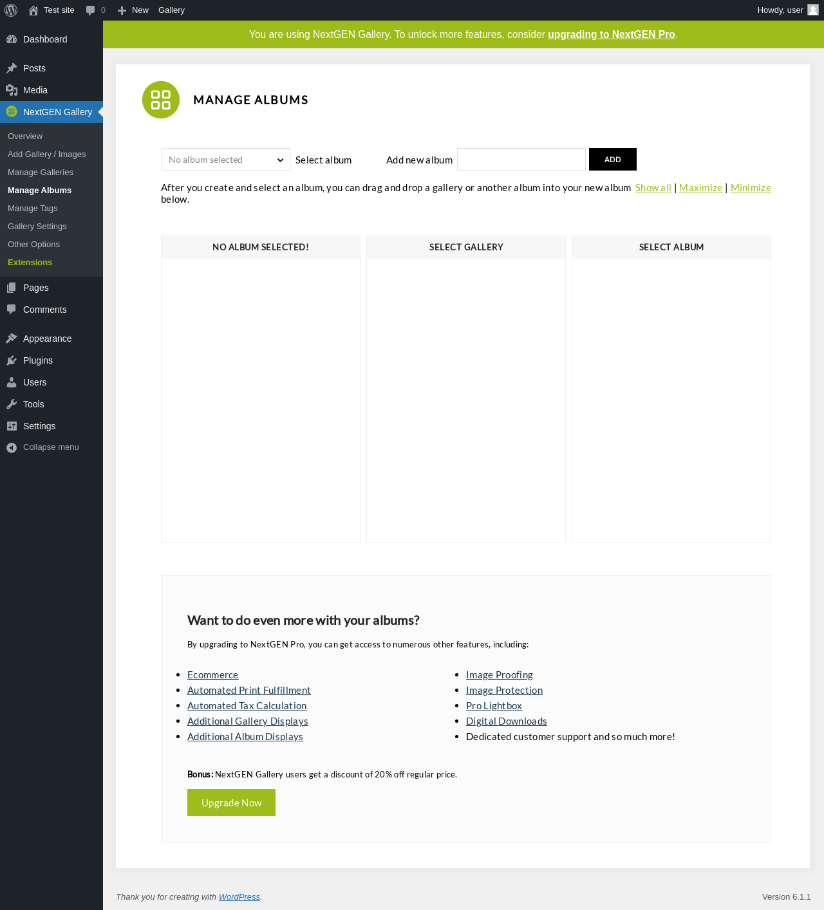Open Manage Tags submenu
Screen dimensions: 824x910
[x=33, y=209]
